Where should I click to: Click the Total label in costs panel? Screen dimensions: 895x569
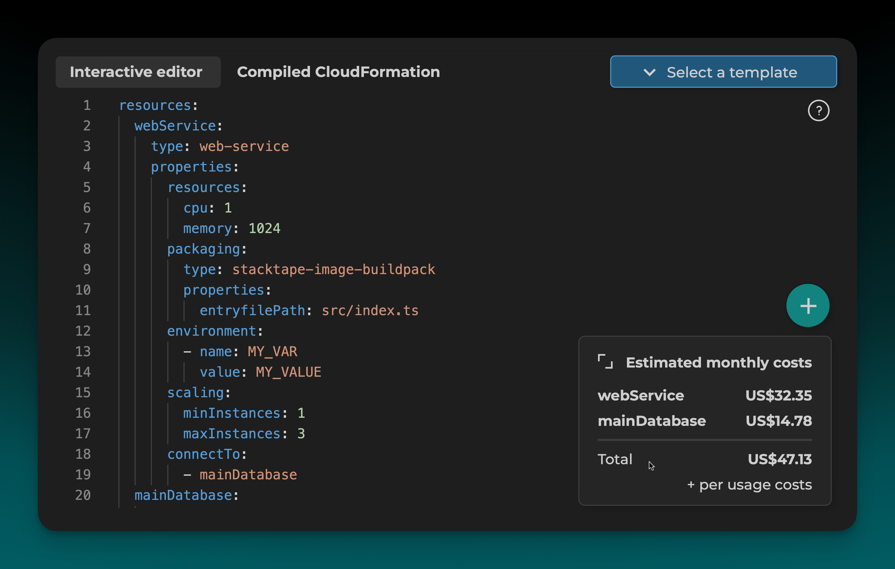pos(615,459)
